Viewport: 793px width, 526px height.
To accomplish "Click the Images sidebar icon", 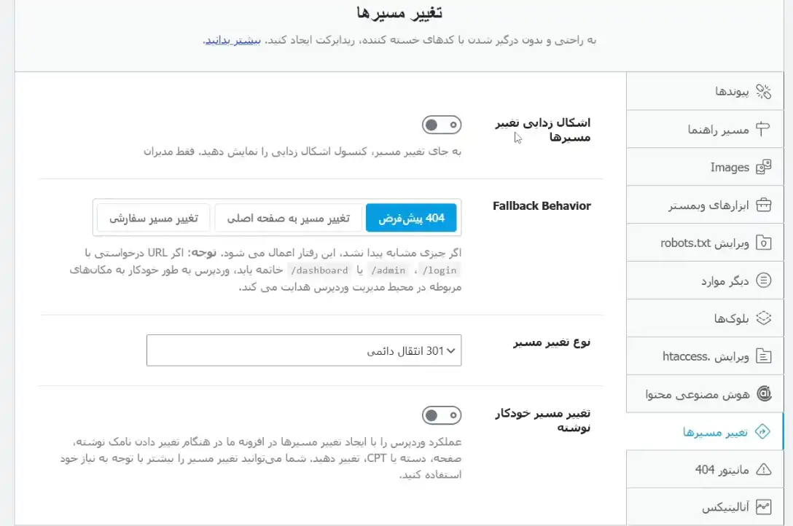I will [x=763, y=168].
